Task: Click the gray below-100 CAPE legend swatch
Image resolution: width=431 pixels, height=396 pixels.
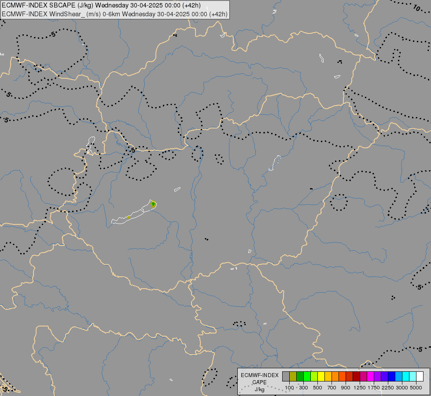Action: click(286, 377)
